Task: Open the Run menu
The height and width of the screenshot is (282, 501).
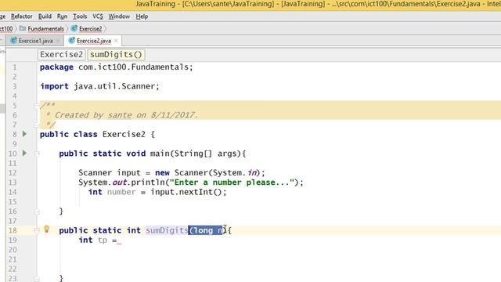Action: [x=62, y=16]
